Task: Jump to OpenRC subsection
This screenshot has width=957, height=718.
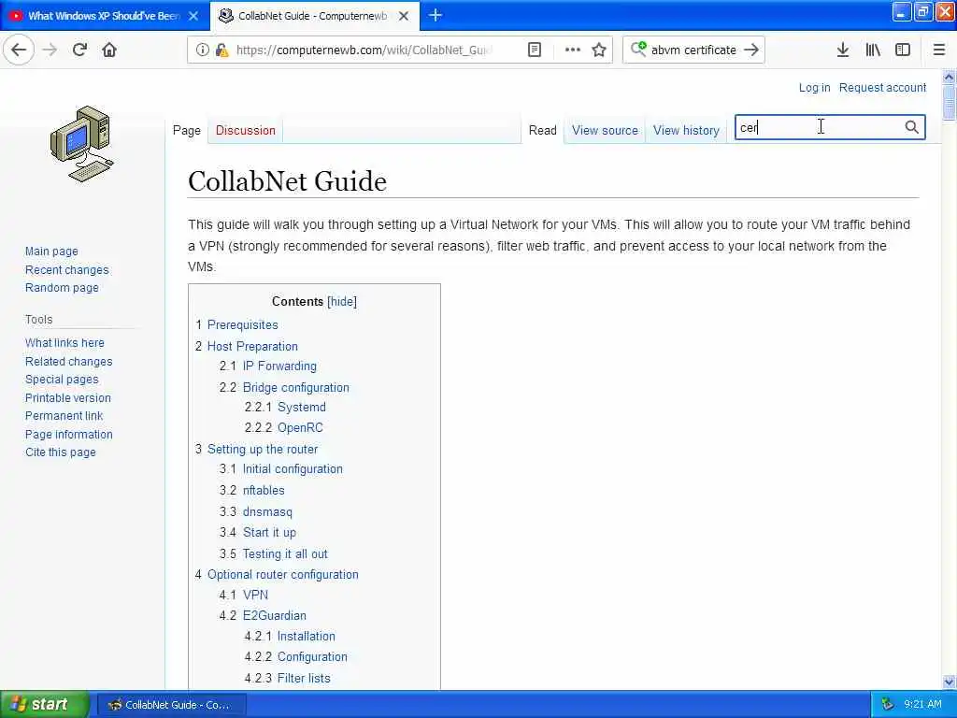Action: [300, 427]
